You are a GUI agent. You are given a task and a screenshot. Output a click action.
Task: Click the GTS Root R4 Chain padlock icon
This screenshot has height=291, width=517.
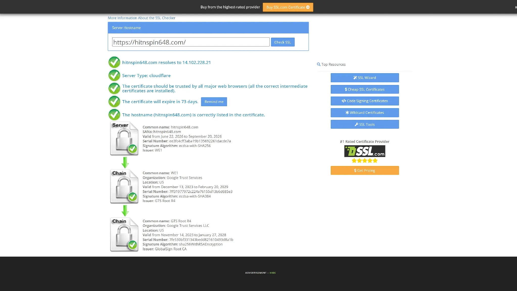tap(124, 235)
